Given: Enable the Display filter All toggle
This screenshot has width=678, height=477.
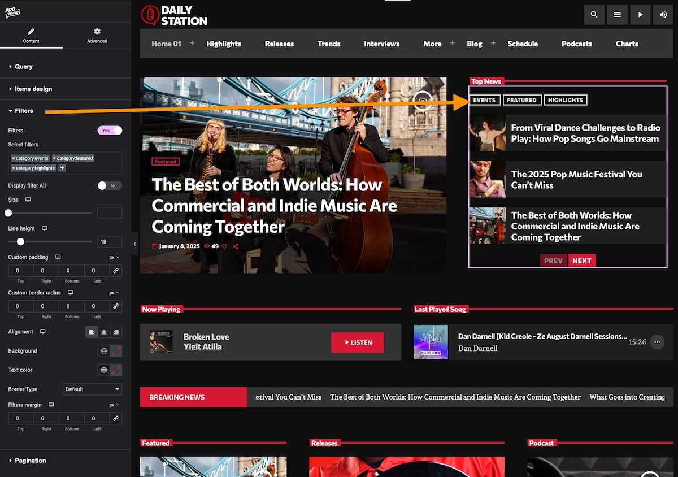Looking at the screenshot, I should [110, 185].
